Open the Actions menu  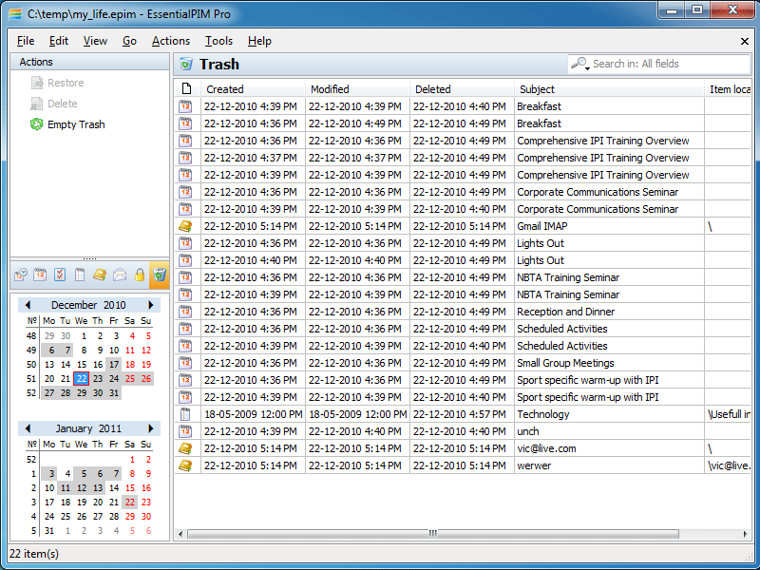point(171,41)
